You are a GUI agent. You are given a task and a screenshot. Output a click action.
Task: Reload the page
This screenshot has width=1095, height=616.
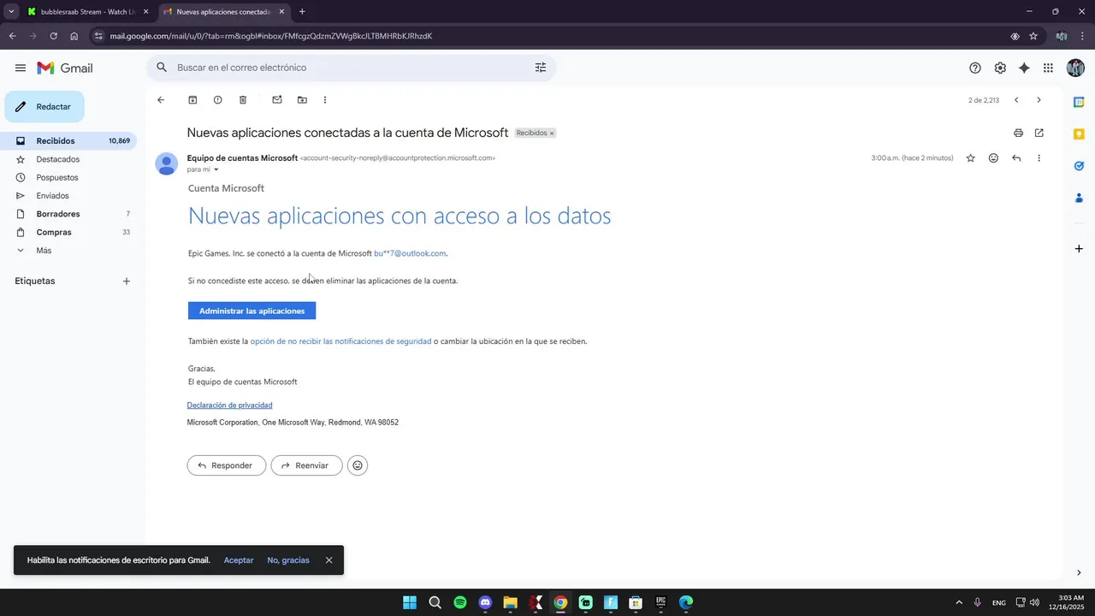(53, 36)
